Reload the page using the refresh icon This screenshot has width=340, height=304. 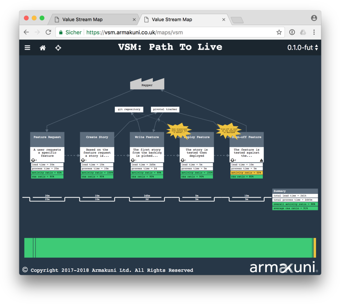pyautogui.click(x=48, y=32)
